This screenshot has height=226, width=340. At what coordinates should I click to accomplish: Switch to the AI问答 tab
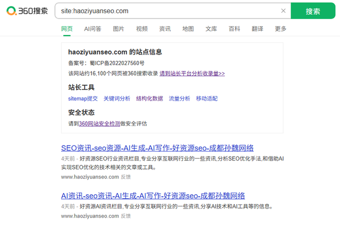92,29
